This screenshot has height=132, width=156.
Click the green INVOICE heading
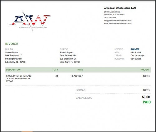(x=12, y=44)
